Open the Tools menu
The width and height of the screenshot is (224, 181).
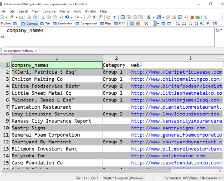77,11
